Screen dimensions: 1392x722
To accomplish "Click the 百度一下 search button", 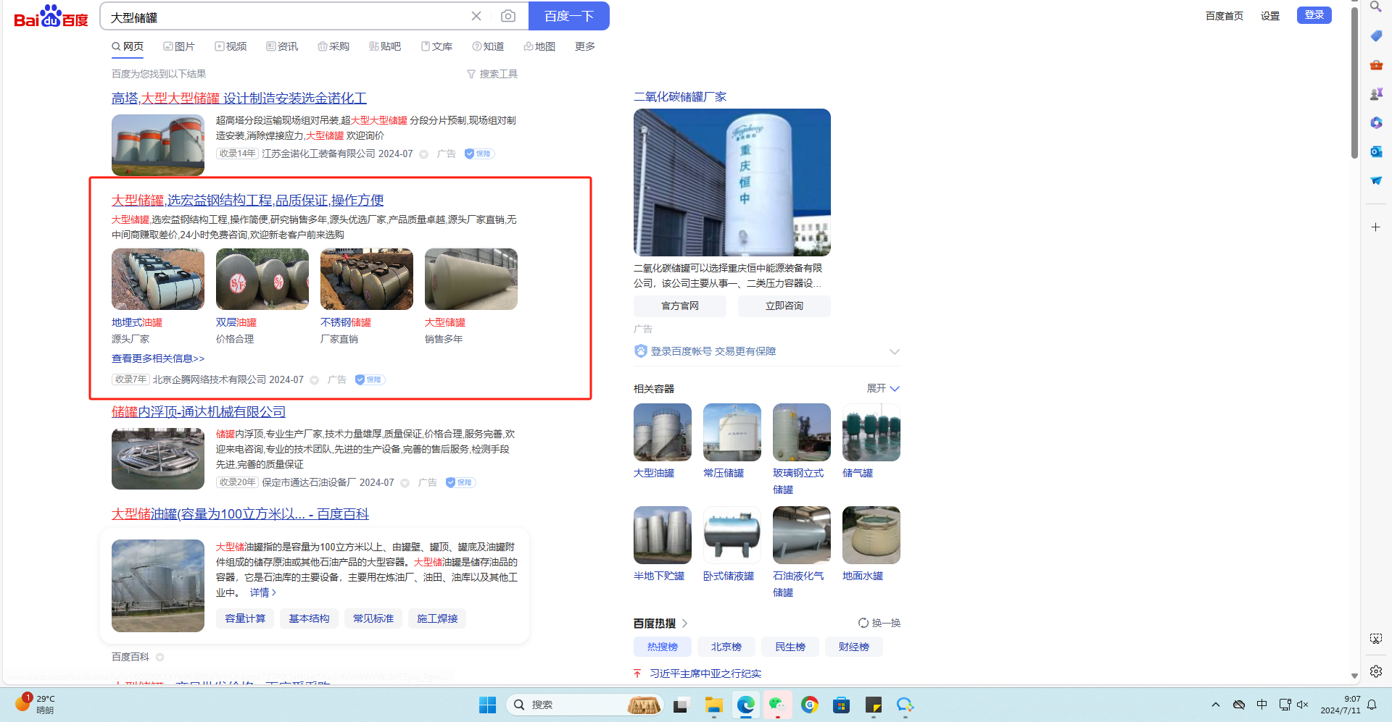I will 569,16.
